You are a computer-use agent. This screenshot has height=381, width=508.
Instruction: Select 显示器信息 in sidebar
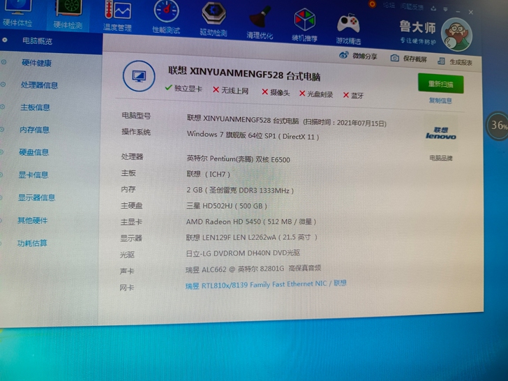pos(36,197)
